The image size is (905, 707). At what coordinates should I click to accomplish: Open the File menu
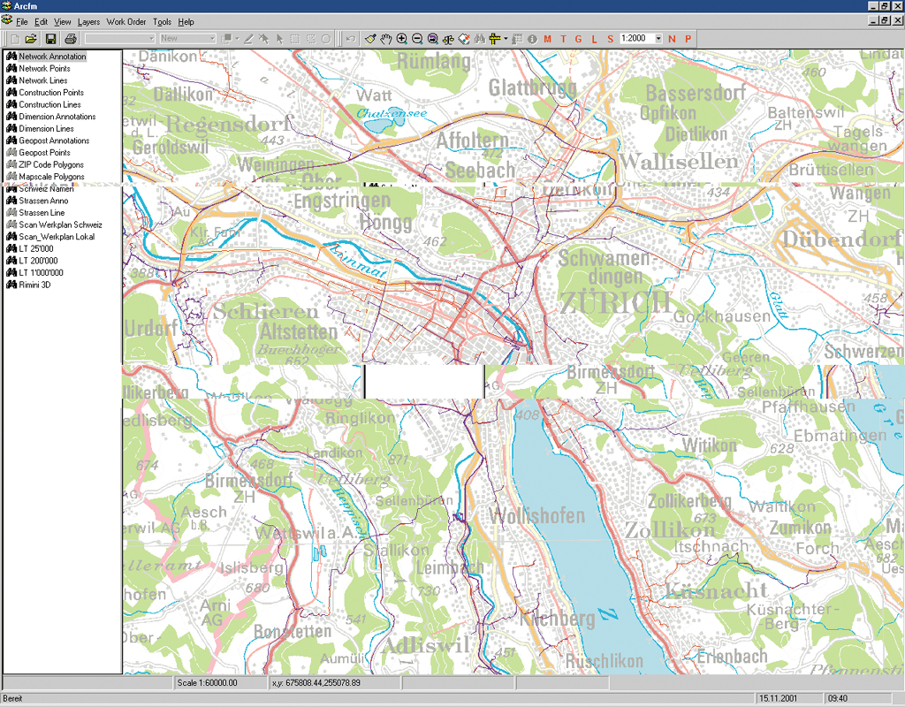[22, 22]
